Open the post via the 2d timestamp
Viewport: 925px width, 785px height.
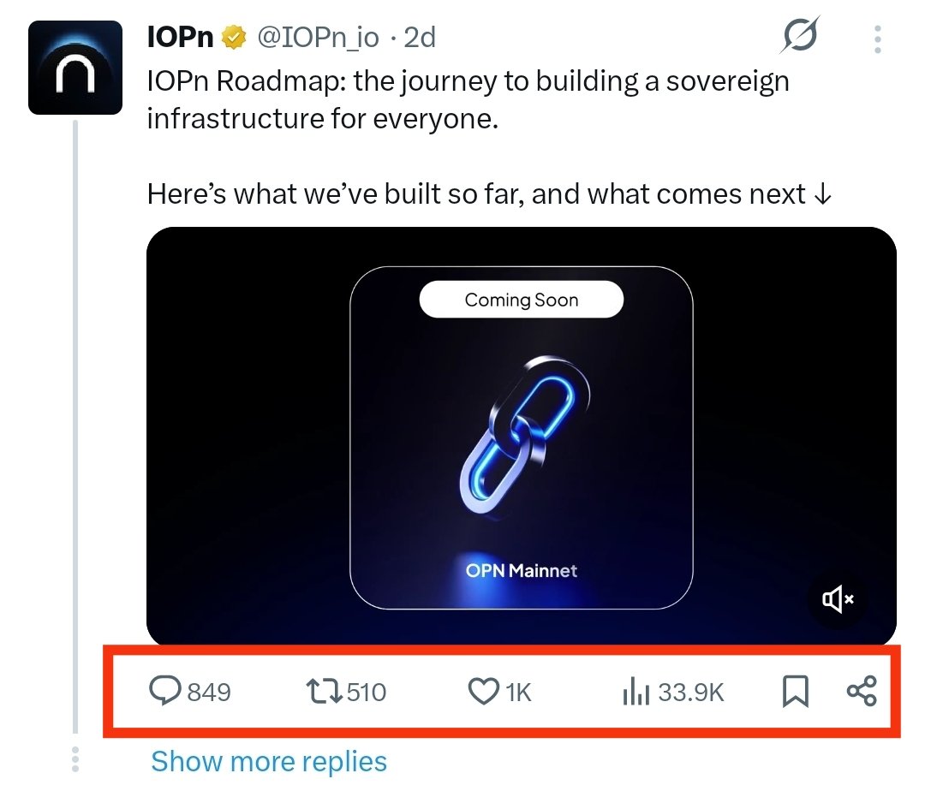click(420, 38)
